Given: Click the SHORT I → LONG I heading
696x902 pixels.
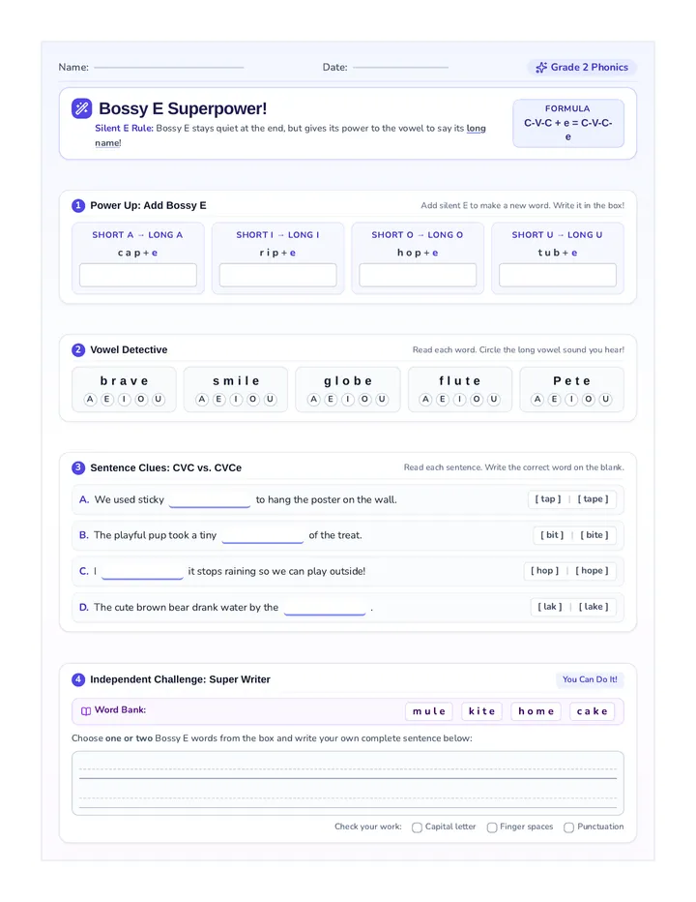Looking at the screenshot, I should [x=277, y=235].
